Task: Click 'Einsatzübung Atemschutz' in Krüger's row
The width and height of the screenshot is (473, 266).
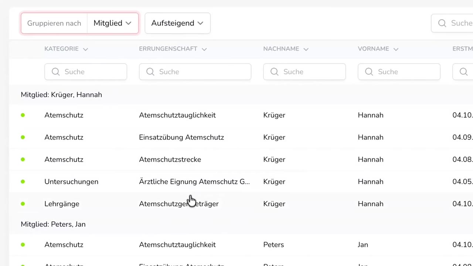Action: (x=181, y=137)
